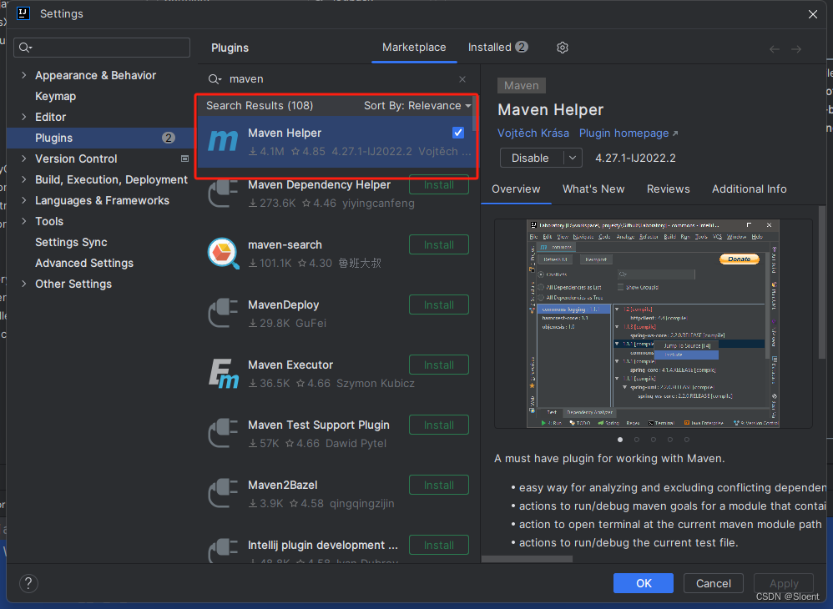Install Intellij plugin development plugin

pyautogui.click(x=439, y=545)
